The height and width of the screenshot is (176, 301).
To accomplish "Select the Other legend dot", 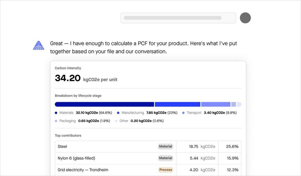I will pyautogui.click(x=116, y=121).
